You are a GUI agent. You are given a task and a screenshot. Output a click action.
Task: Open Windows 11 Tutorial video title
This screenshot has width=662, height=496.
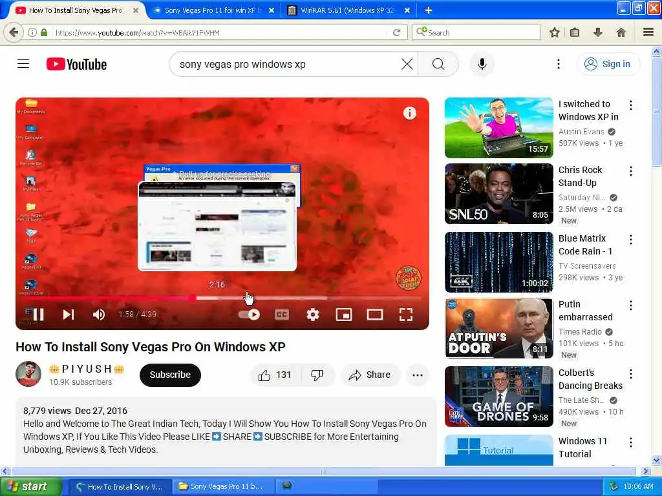click(582, 448)
